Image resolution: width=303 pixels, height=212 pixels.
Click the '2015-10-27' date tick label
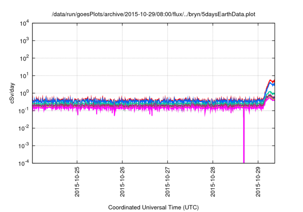click(167, 182)
